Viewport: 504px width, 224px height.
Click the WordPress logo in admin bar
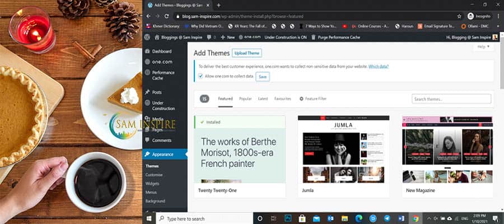147,37
